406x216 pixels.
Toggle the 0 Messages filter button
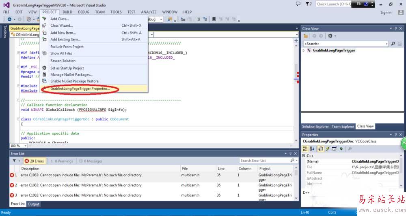coord(91,161)
